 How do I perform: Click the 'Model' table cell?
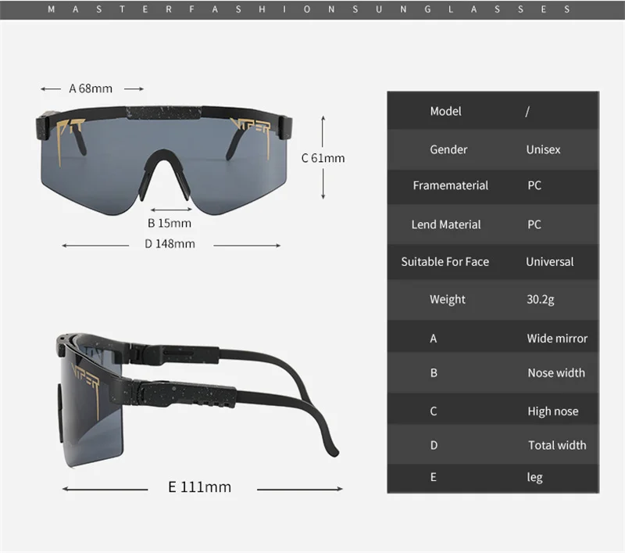click(x=445, y=111)
